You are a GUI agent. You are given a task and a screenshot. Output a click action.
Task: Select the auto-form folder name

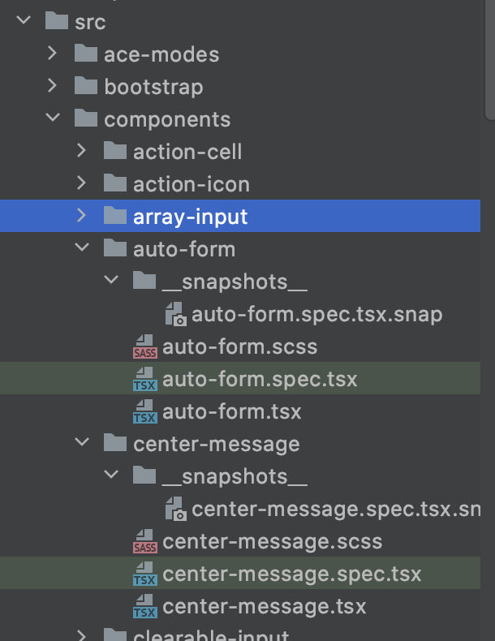184,249
